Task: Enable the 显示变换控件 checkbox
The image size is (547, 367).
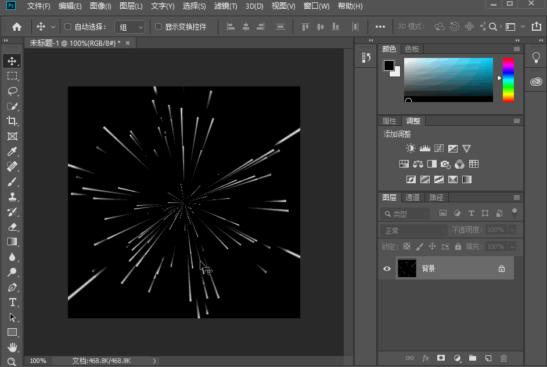Action: click(158, 27)
